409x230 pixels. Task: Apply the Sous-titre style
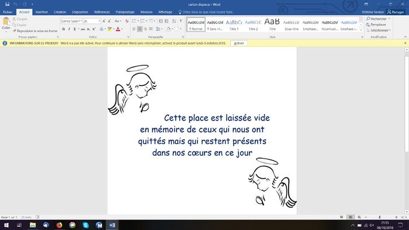click(292, 25)
